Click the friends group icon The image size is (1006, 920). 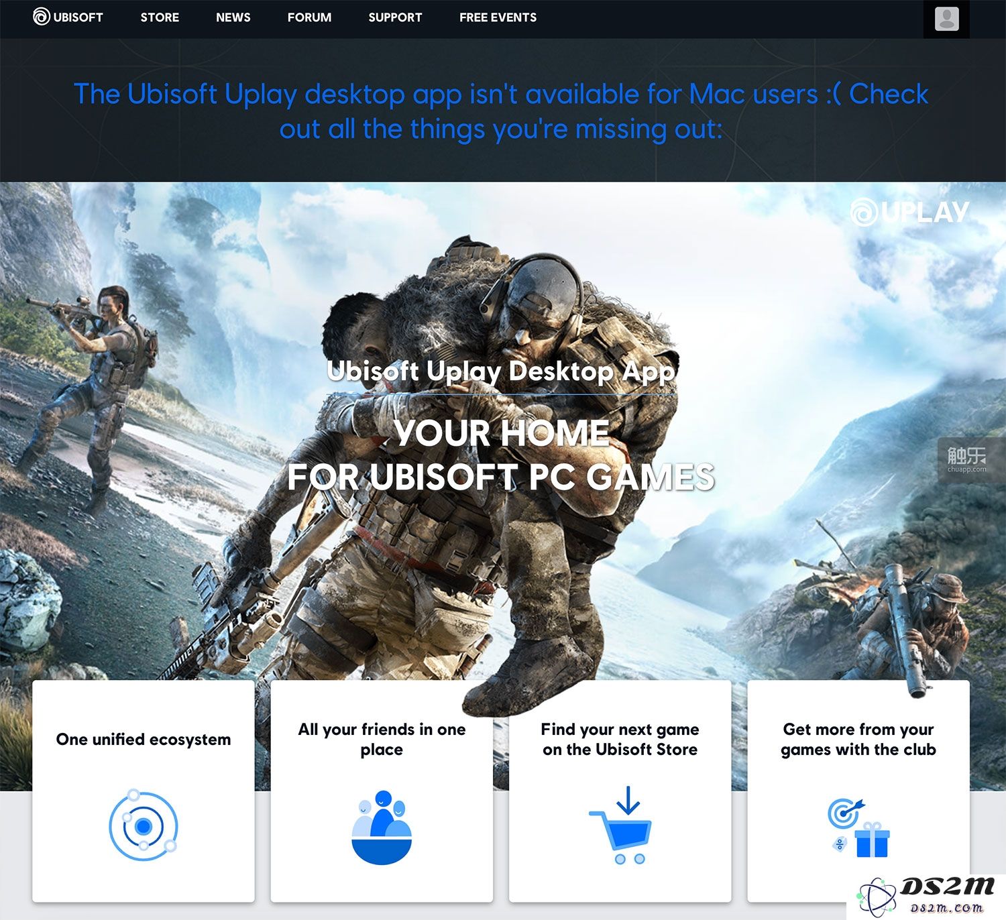[382, 827]
